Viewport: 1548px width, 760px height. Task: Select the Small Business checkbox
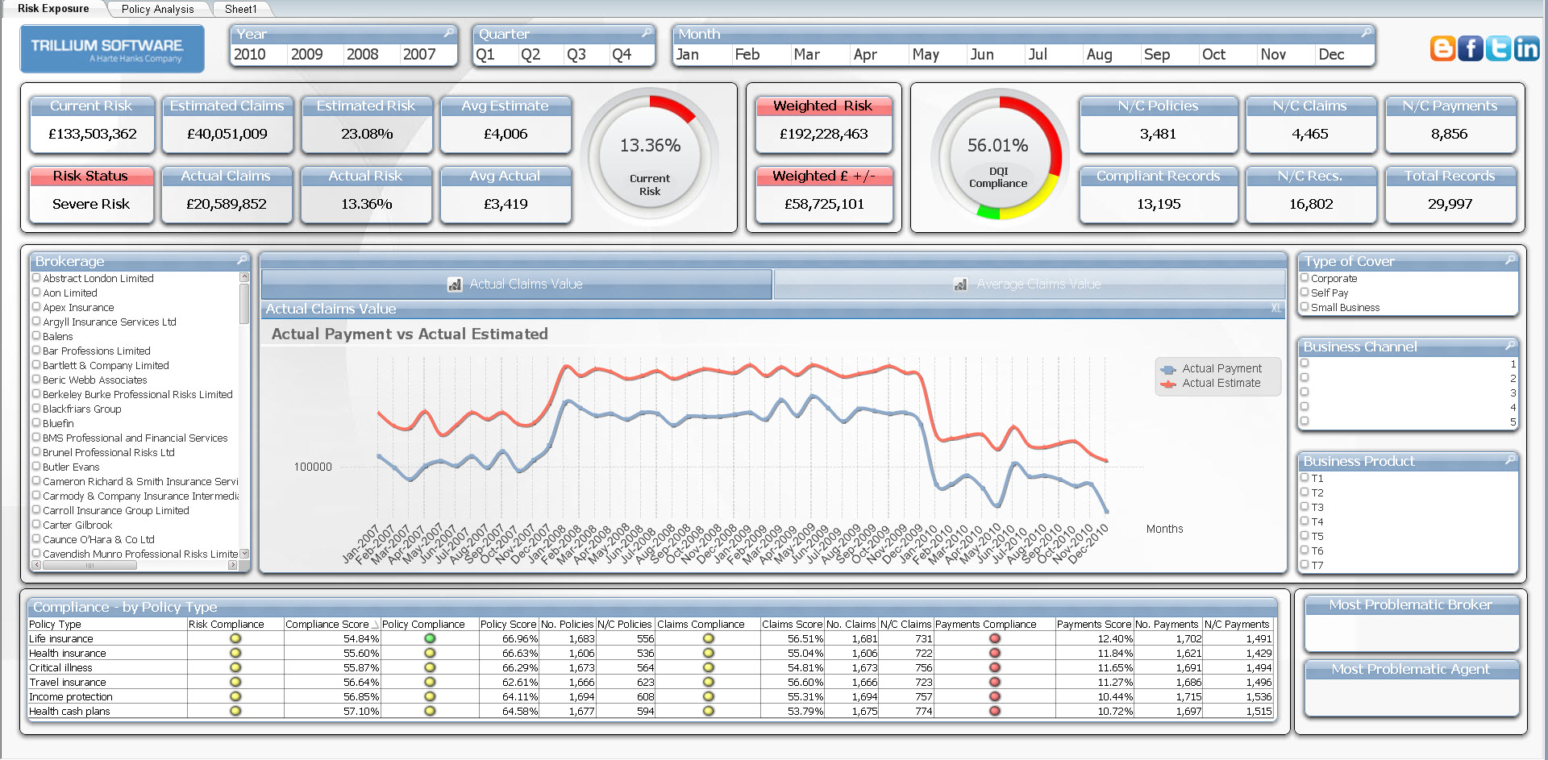1305,307
